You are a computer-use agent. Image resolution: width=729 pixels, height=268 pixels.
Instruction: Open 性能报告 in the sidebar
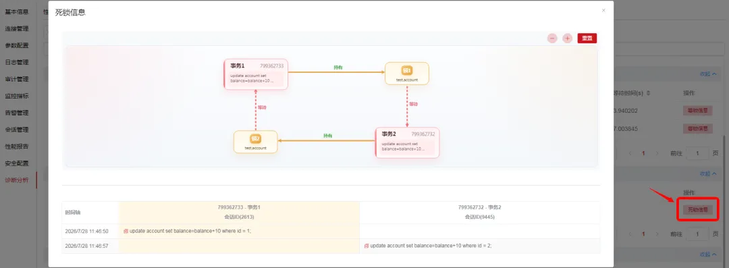[17, 146]
